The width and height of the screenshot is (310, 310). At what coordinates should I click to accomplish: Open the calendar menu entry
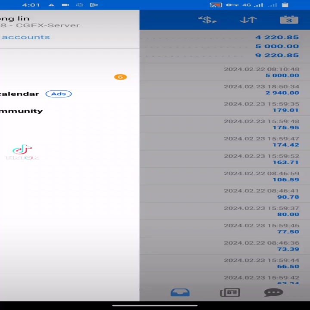coord(19,94)
